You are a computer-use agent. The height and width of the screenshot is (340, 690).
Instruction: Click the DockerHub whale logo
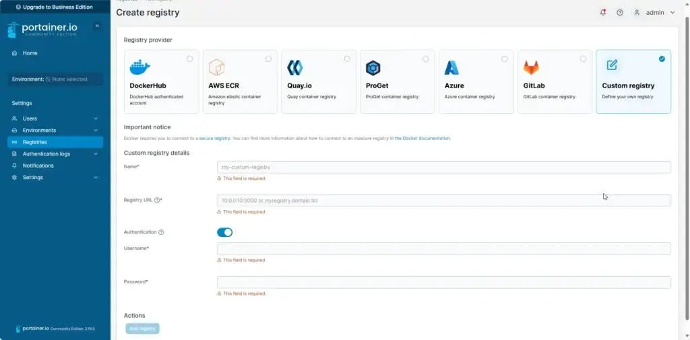click(140, 67)
